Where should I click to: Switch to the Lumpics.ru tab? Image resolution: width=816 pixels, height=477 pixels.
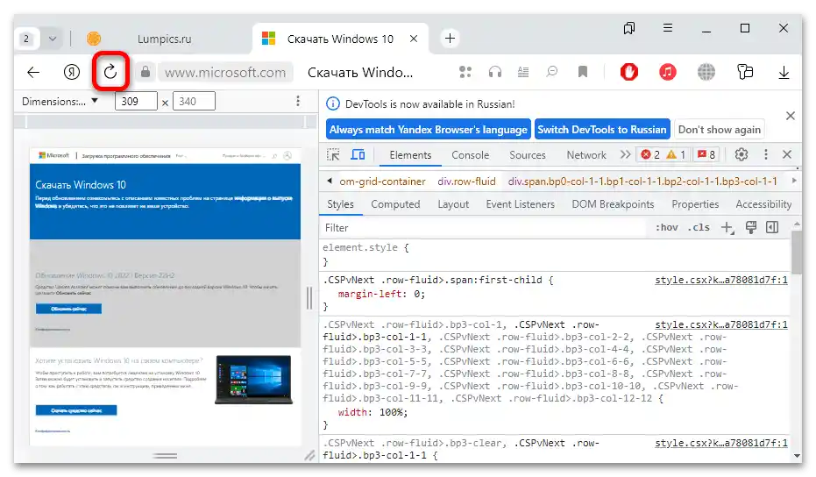point(165,39)
